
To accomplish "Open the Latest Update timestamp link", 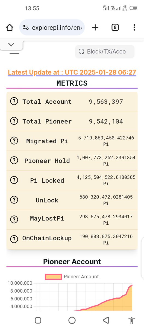I will tap(72, 72).
